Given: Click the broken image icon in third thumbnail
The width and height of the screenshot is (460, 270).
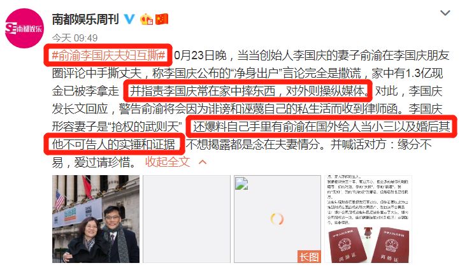Looking at the screenshot, I should [x=241, y=183].
